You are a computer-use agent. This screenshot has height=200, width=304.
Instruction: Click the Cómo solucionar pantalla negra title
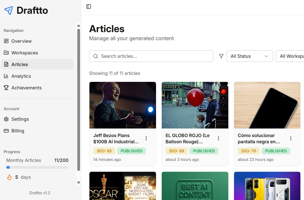click(259, 139)
